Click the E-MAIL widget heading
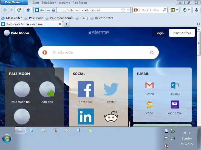The height and width of the screenshot is (150, 201). (x=143, y=74)
